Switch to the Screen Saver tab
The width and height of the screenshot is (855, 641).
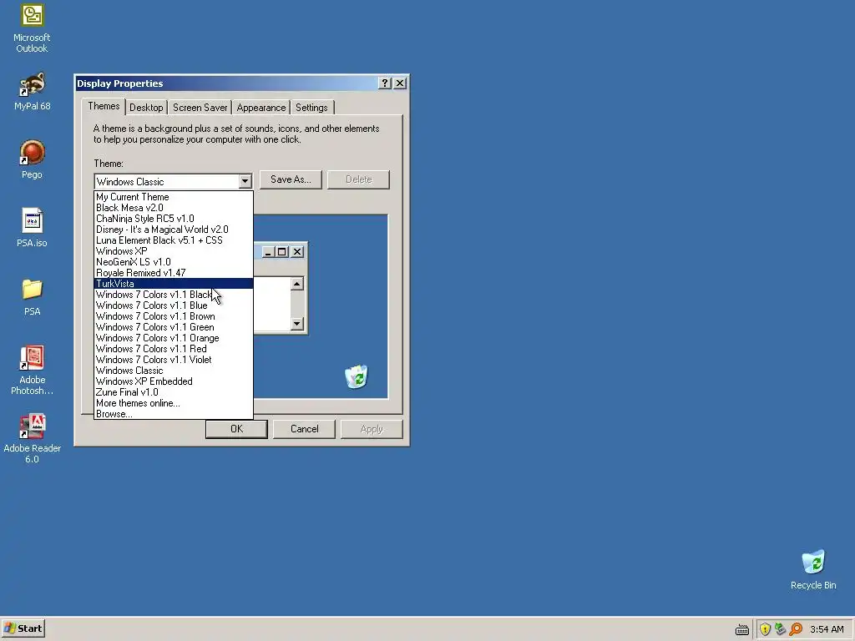(200, 108)
